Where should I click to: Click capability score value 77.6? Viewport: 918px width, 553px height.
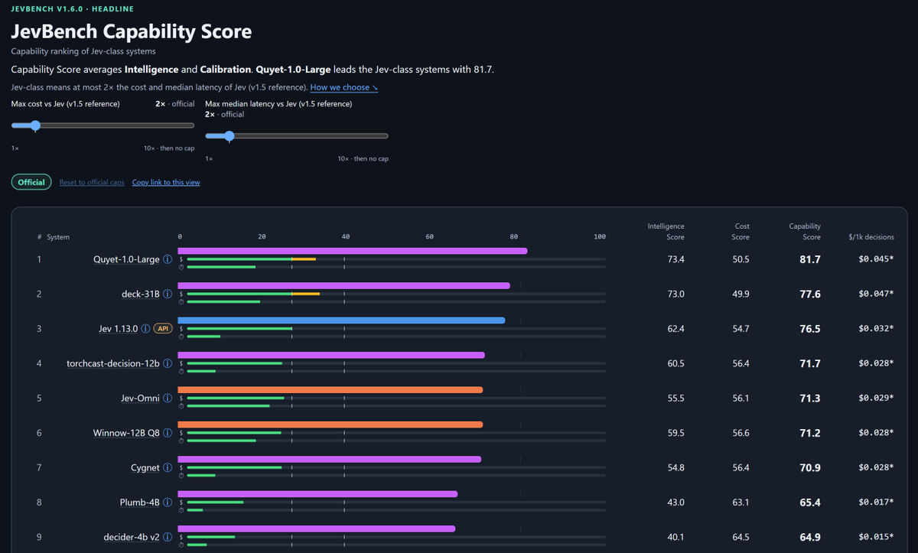point(810,294)
